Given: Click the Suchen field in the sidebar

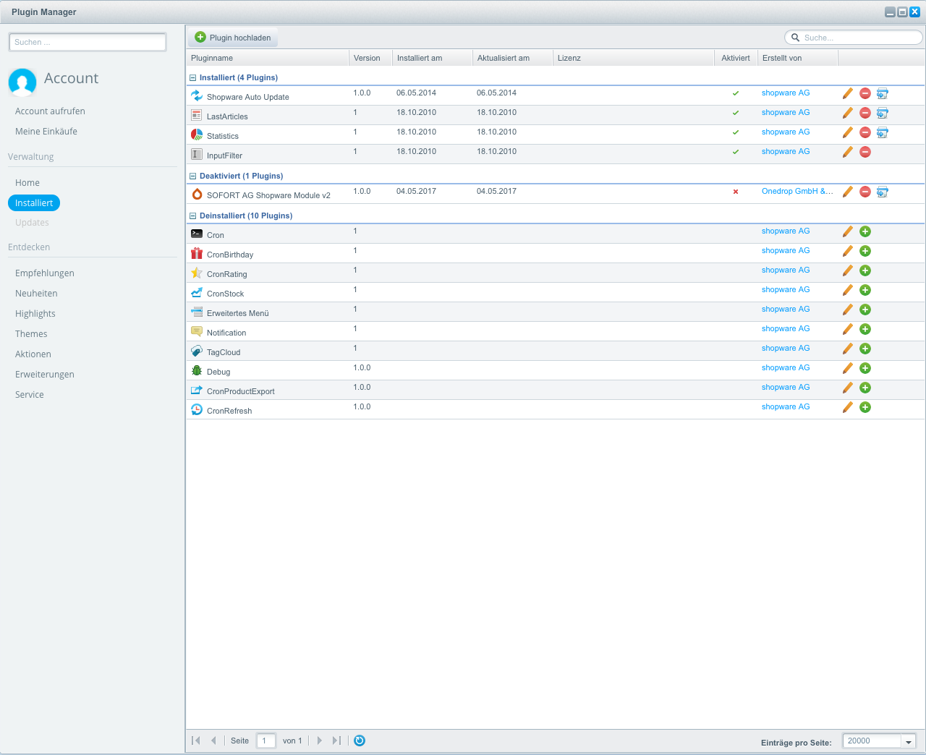Looking at the screenshot, I should [x=88, y=42].
